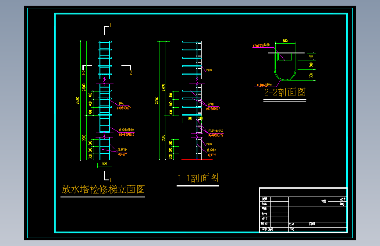Screen dimensions: 380x246
Task: Click the 比例 cell in the title block
Action: click(x=291, y=224)
